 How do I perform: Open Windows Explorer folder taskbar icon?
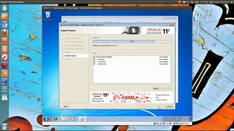pyautogui.click(x=64, y=119)
